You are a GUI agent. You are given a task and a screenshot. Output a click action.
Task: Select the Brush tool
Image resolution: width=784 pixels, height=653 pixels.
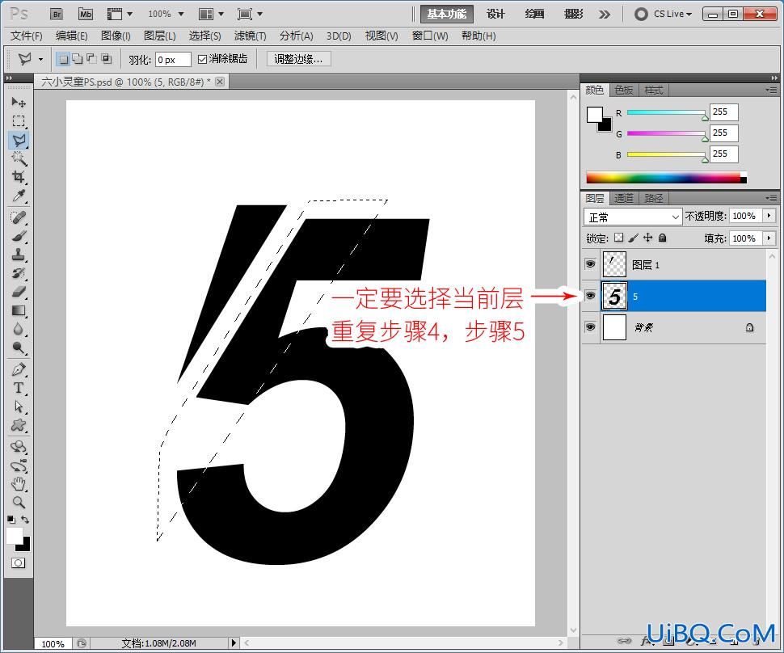(19, 236)
